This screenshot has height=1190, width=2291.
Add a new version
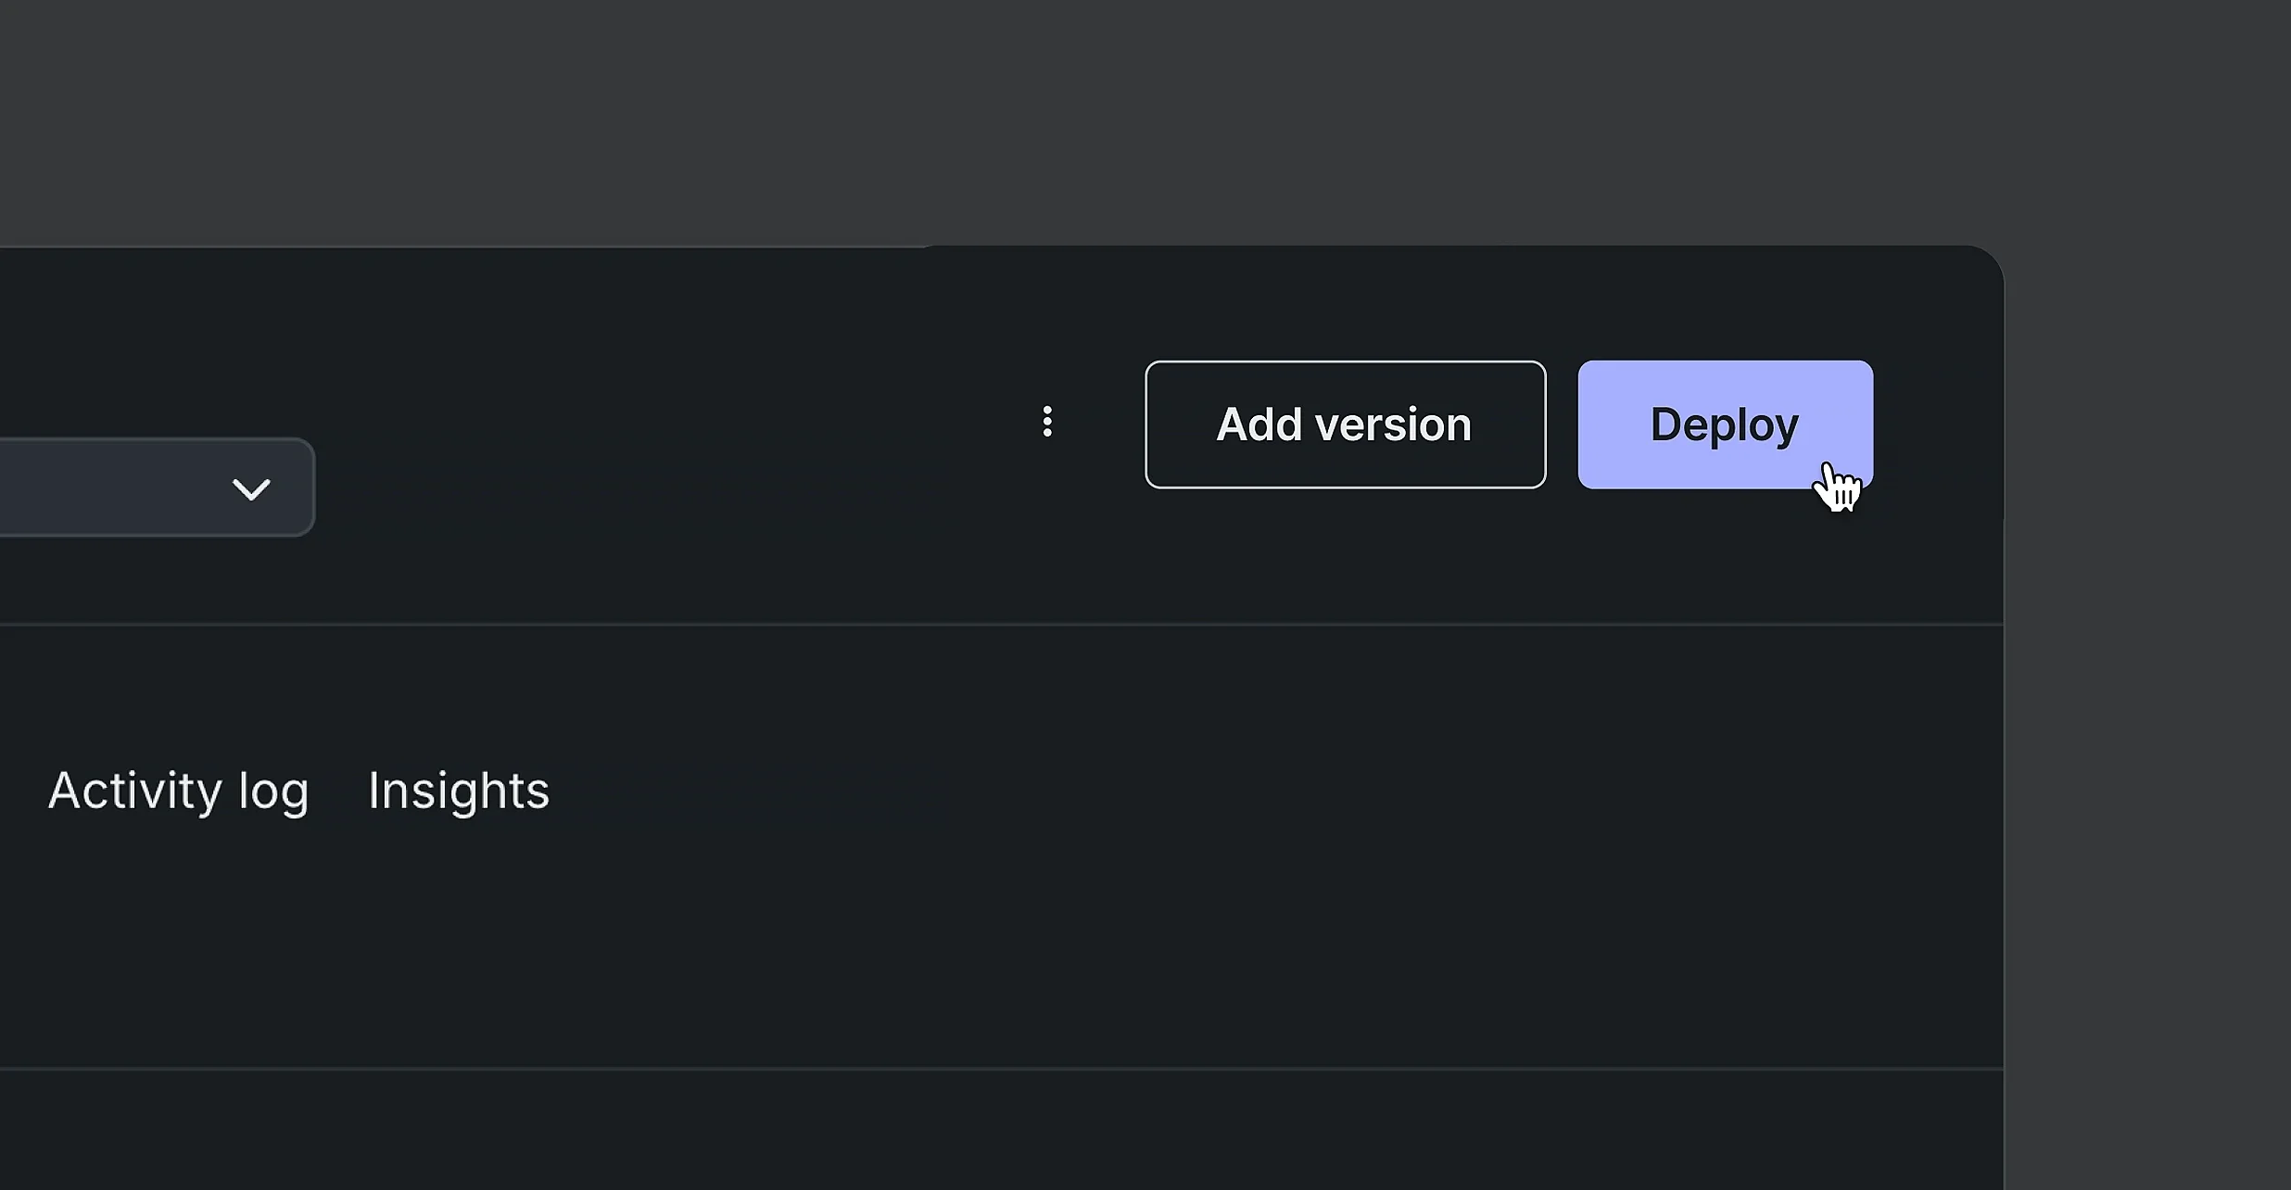tap(1345, 424)
